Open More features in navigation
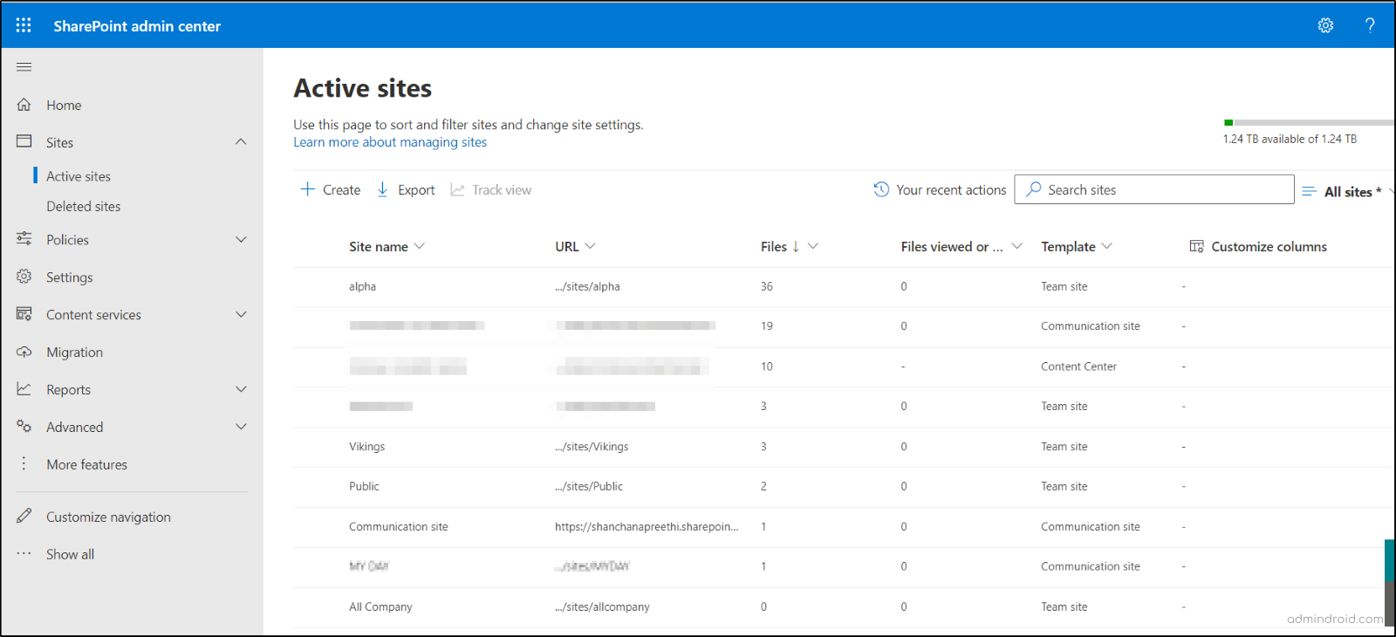The width and height of the screenshot is (1396, 637). pyautogui.click(x=86, y=465)
